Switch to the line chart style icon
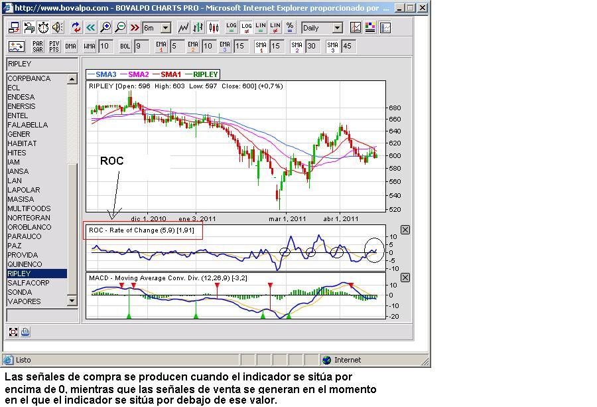This screenshot has width=597, height=407. tap(184, 27)
